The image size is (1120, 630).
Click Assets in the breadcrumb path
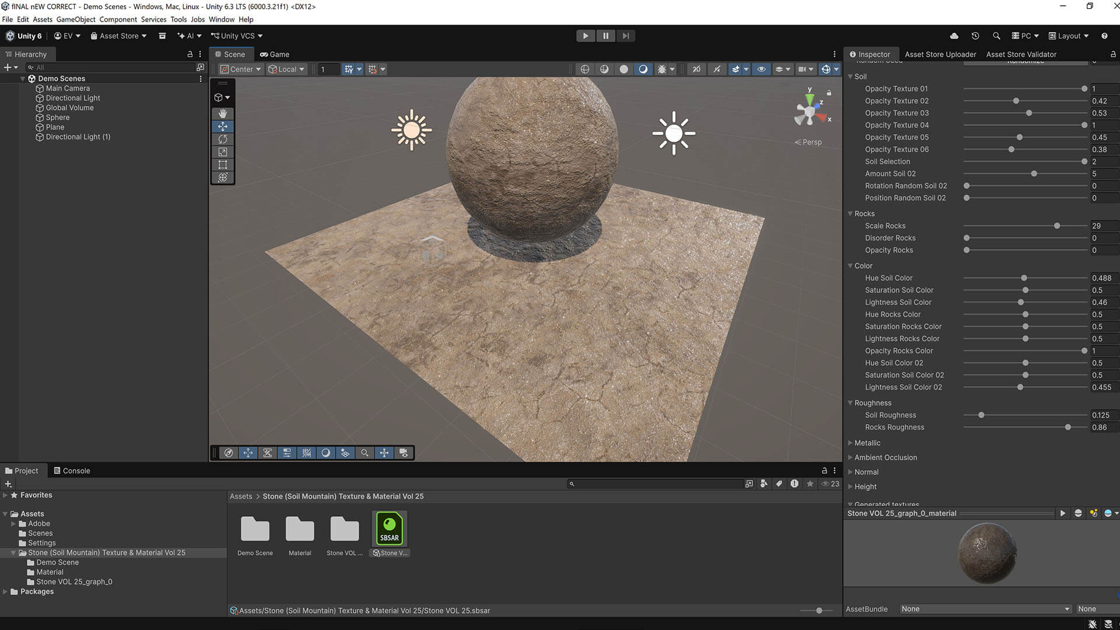[x=241, y=496]
